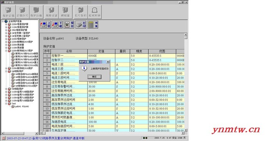The image size is (269, 141).
Task: Click 确定 button in the dialog
Action: click(95, 77)
